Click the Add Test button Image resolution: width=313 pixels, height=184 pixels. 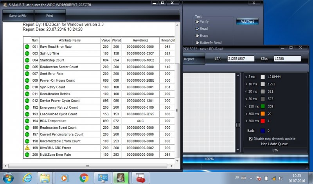[247, 21]
